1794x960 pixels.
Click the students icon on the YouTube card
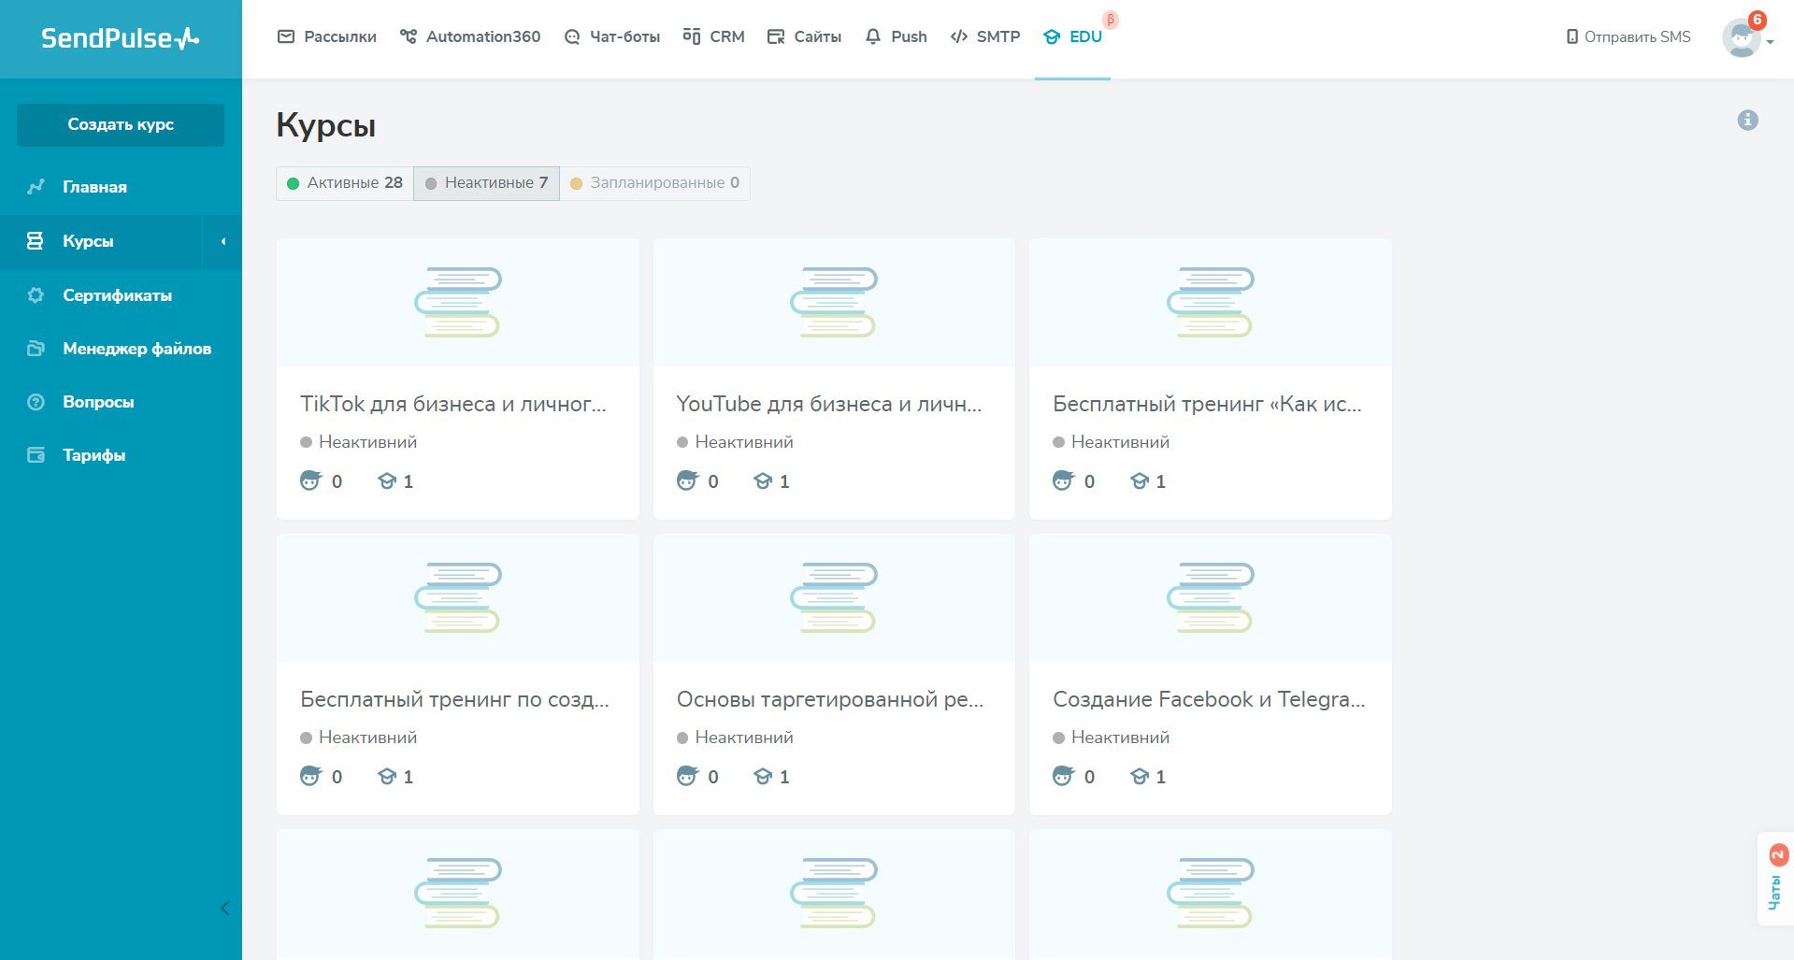click(687, 480)
